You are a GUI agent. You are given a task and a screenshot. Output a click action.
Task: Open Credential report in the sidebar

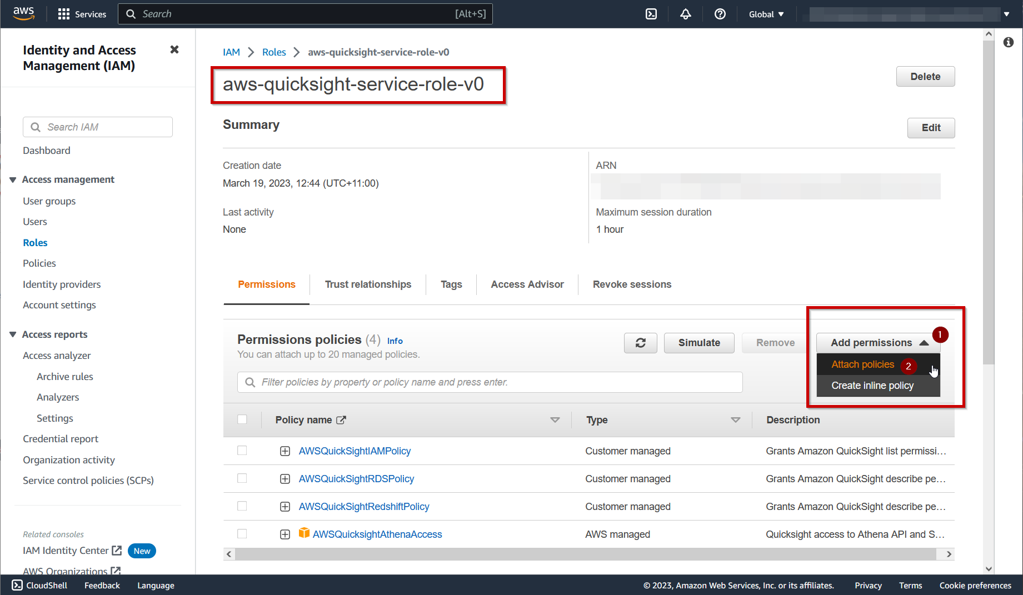click(61, 439)
